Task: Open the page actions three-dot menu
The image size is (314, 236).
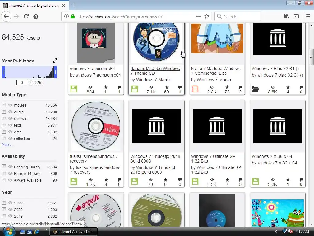Action: pos(198,17)
